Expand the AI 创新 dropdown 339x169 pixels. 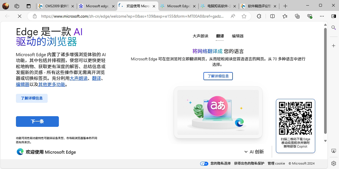pos(254,152)
